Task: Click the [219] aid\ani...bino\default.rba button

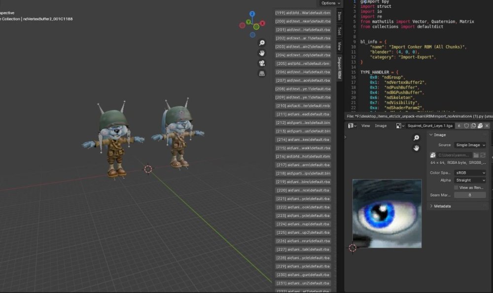Action: coord(303,182)
